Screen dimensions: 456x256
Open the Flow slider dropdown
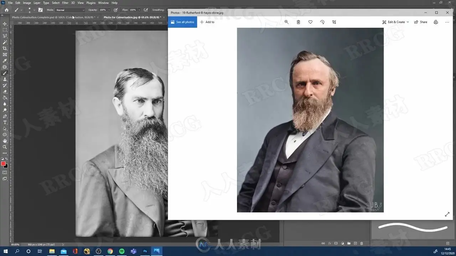tap(139, 10)
